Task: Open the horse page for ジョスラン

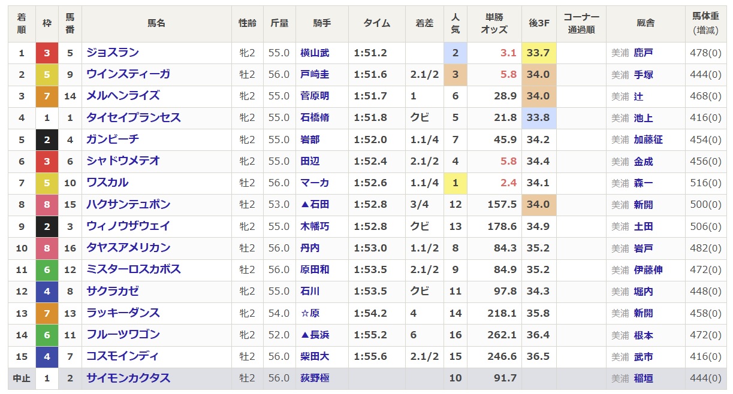Action: click(x=113, y=53)
